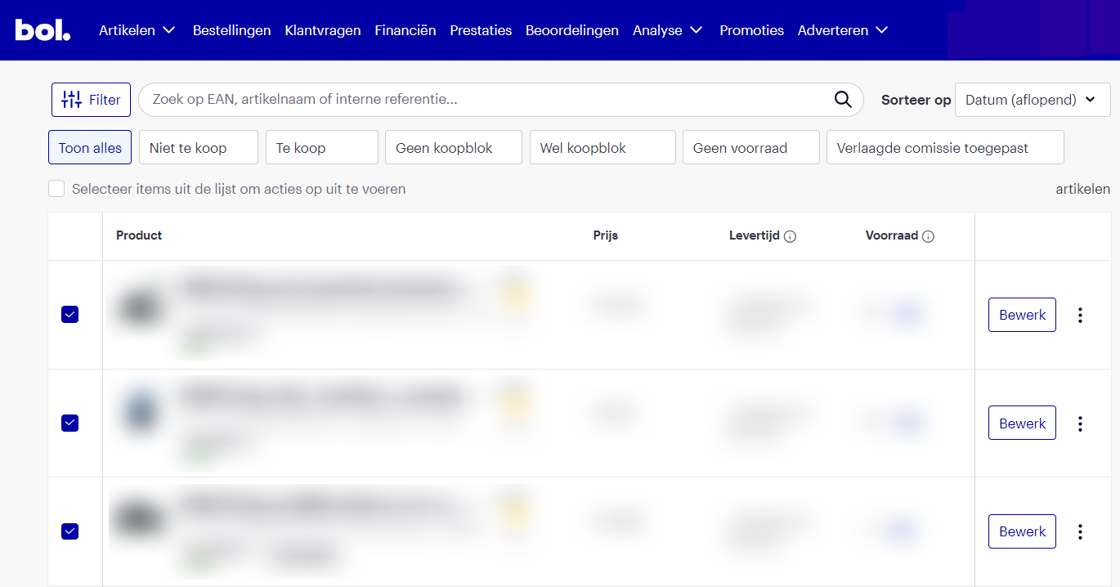Open the Financiën menu item
The width and height of the screenshot is (1120, 587).
pyautogui.click(x=405, y=30)
